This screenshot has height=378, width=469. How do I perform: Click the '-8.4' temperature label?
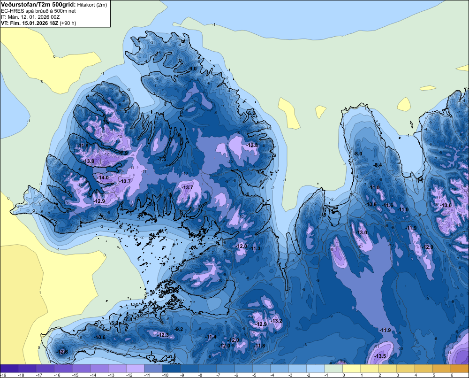coord(378,165)
